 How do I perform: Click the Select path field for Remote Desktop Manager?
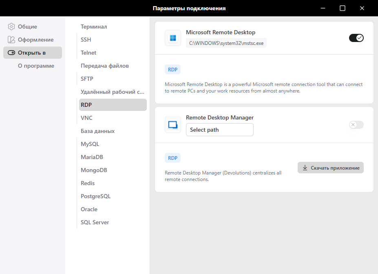point(220,130)
